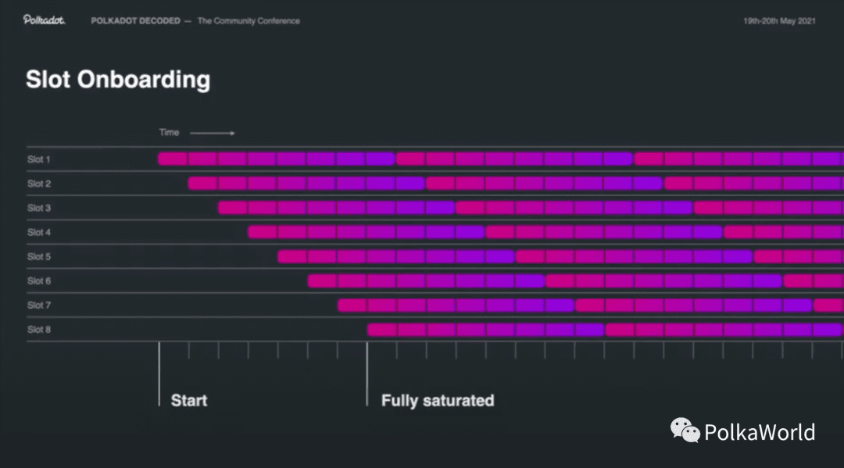
Task: Select the Slot 7 row label
Action: [x=39, y=305]
